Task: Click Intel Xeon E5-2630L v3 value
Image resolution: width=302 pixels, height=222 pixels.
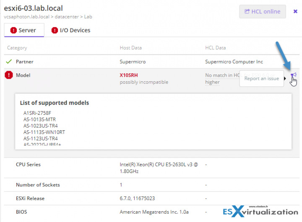Action: 159,168
